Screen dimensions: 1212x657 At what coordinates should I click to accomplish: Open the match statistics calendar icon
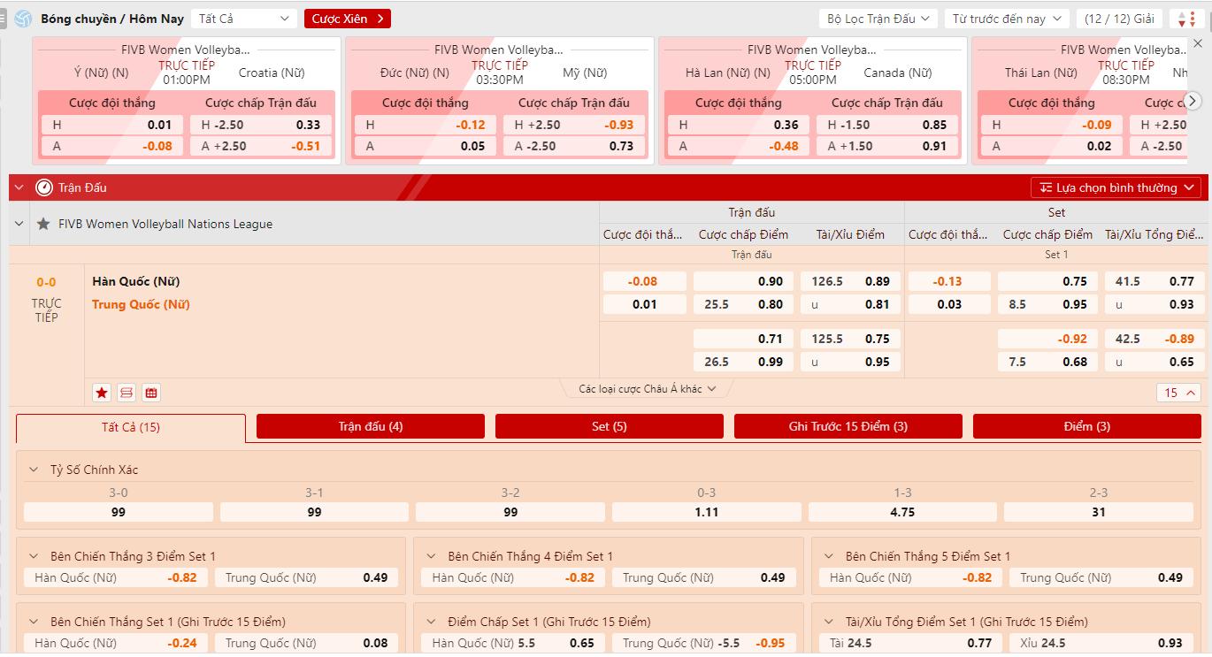coord(151,393)
